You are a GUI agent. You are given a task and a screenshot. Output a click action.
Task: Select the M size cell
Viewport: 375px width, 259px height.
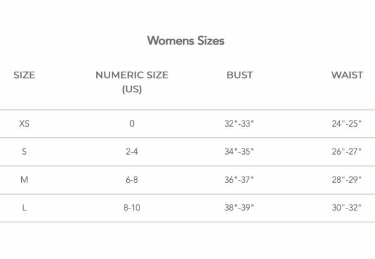pos(24,180)
